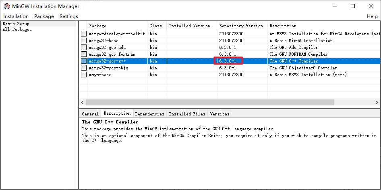Toggle the mingw32-gcc-objc checkbox
The width and height of the screenshot is (381, 190).
[84, 68]
